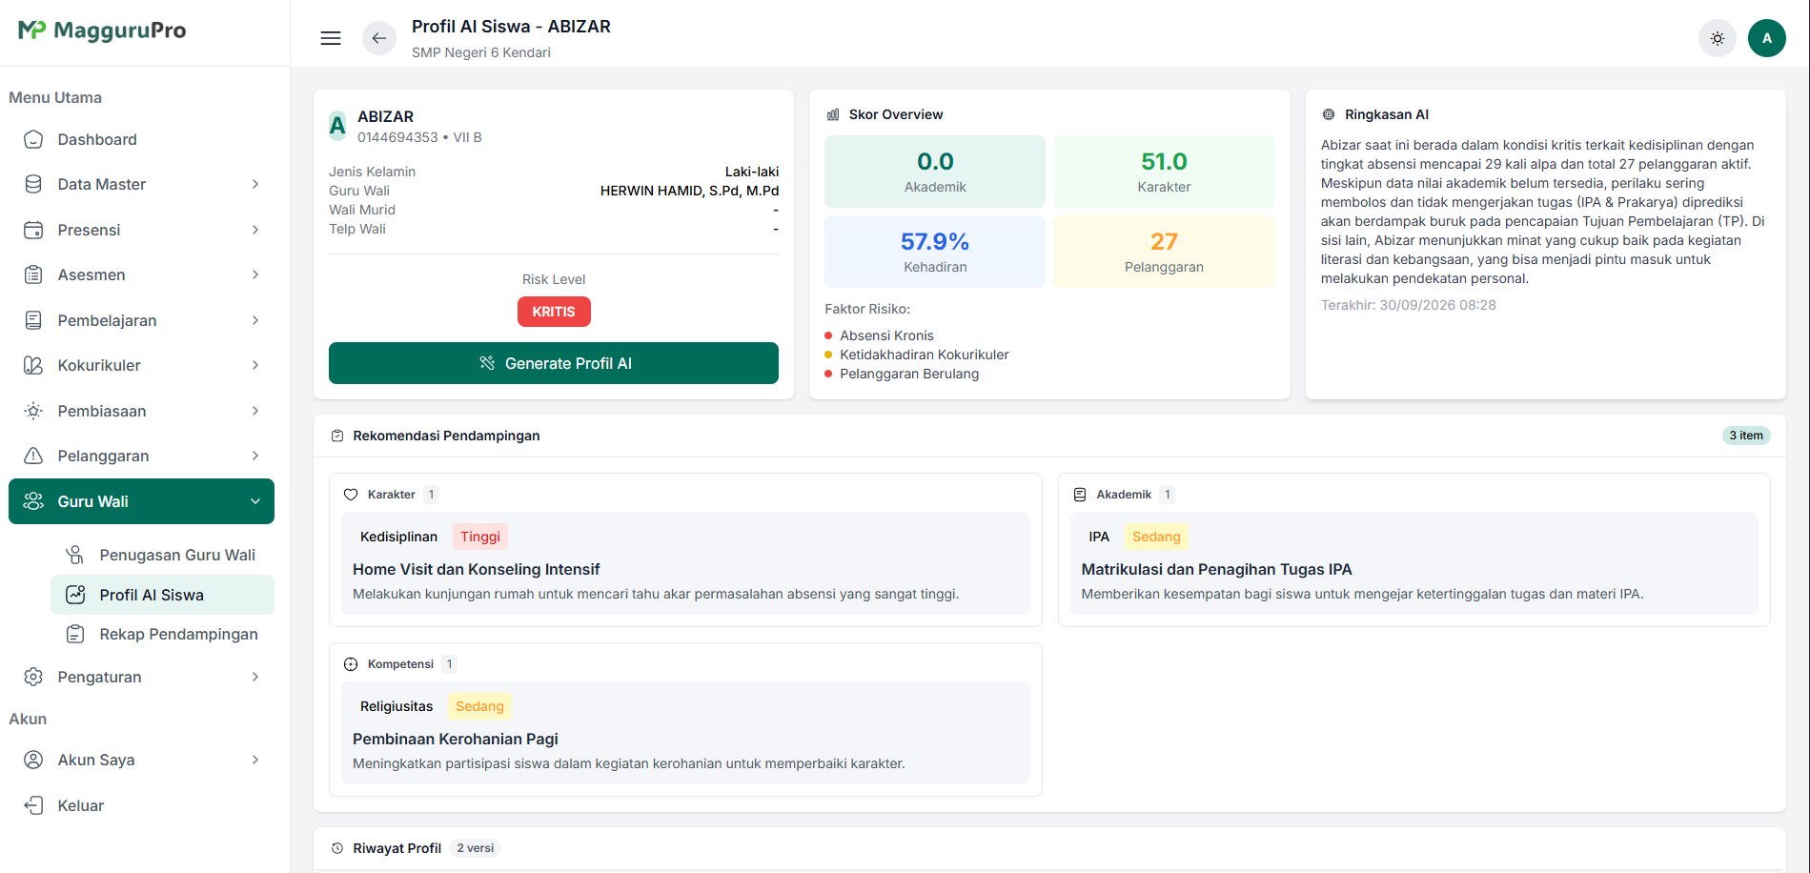Expand the Pengaturan chevron
This screenshot has height=873, width=1810.
255,677
